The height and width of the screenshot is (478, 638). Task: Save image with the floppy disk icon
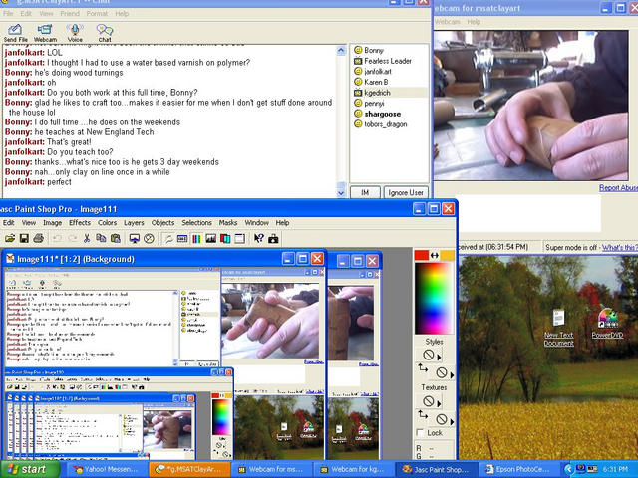[x=24, y=239]
